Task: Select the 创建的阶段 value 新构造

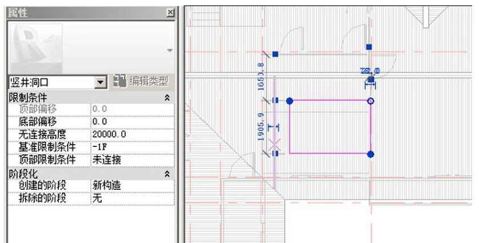Action: tap(131, 185)
